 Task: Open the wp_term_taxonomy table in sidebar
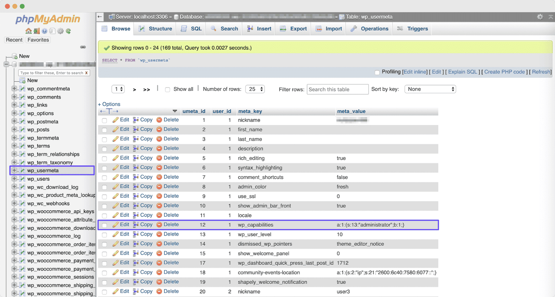[50, 162]
